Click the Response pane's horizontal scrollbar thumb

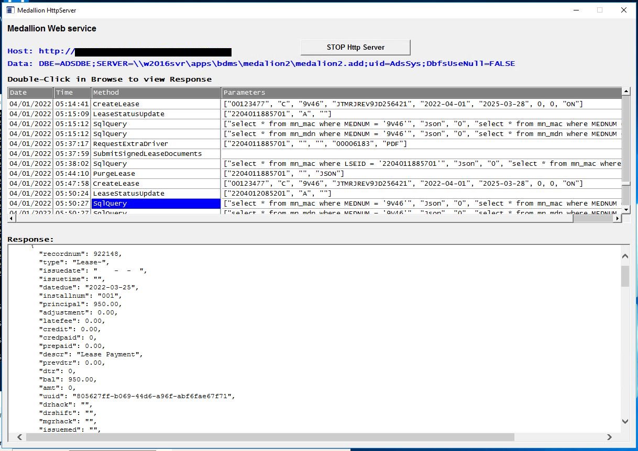[x=269, y=437]
